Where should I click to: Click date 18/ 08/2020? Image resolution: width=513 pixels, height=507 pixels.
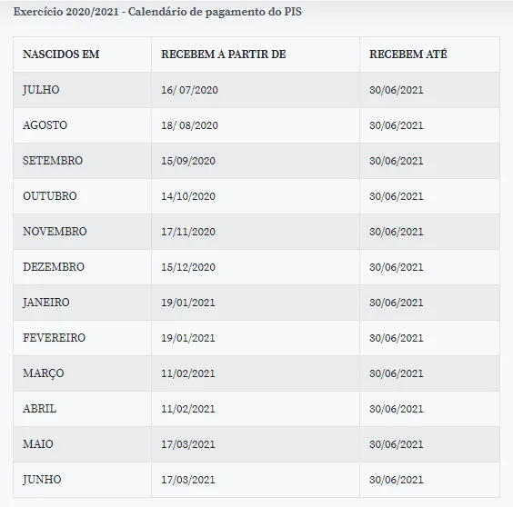click(x=189, y=125)
